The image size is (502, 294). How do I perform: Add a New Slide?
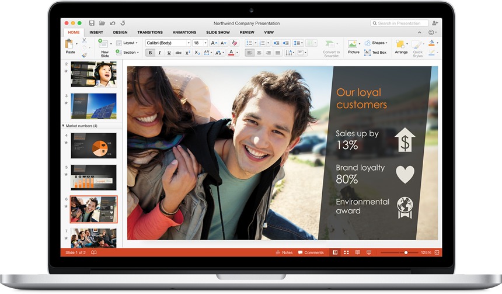[x=104, y=46]
